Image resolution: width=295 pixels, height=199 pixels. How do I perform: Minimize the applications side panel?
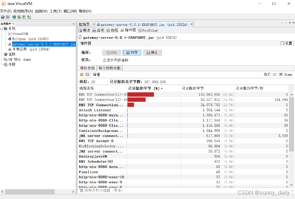tap(73, 24)
